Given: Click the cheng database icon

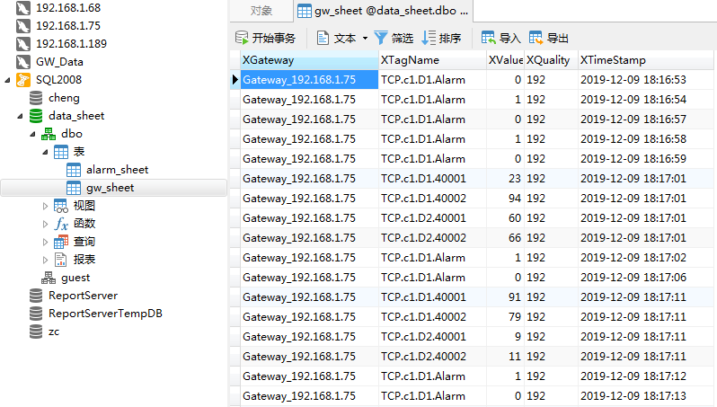Looking at the screenshot, I should pos(36,98).
